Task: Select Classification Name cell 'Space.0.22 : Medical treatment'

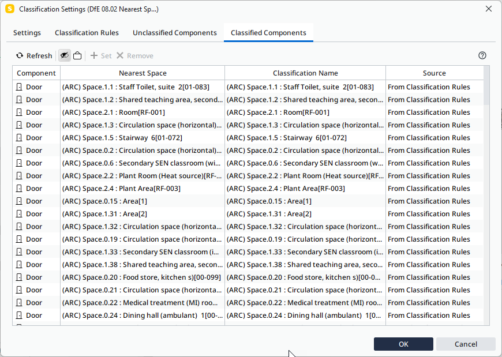Action: (x=305, y=303)
